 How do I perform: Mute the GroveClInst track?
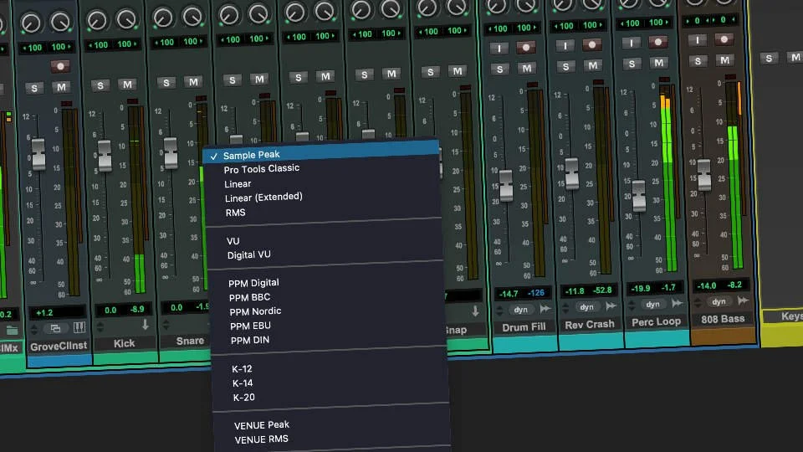tap(61, 87)
